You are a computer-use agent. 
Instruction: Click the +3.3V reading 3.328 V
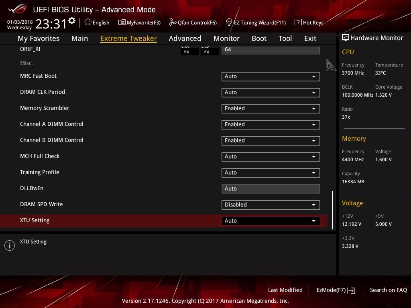point(350,246)
